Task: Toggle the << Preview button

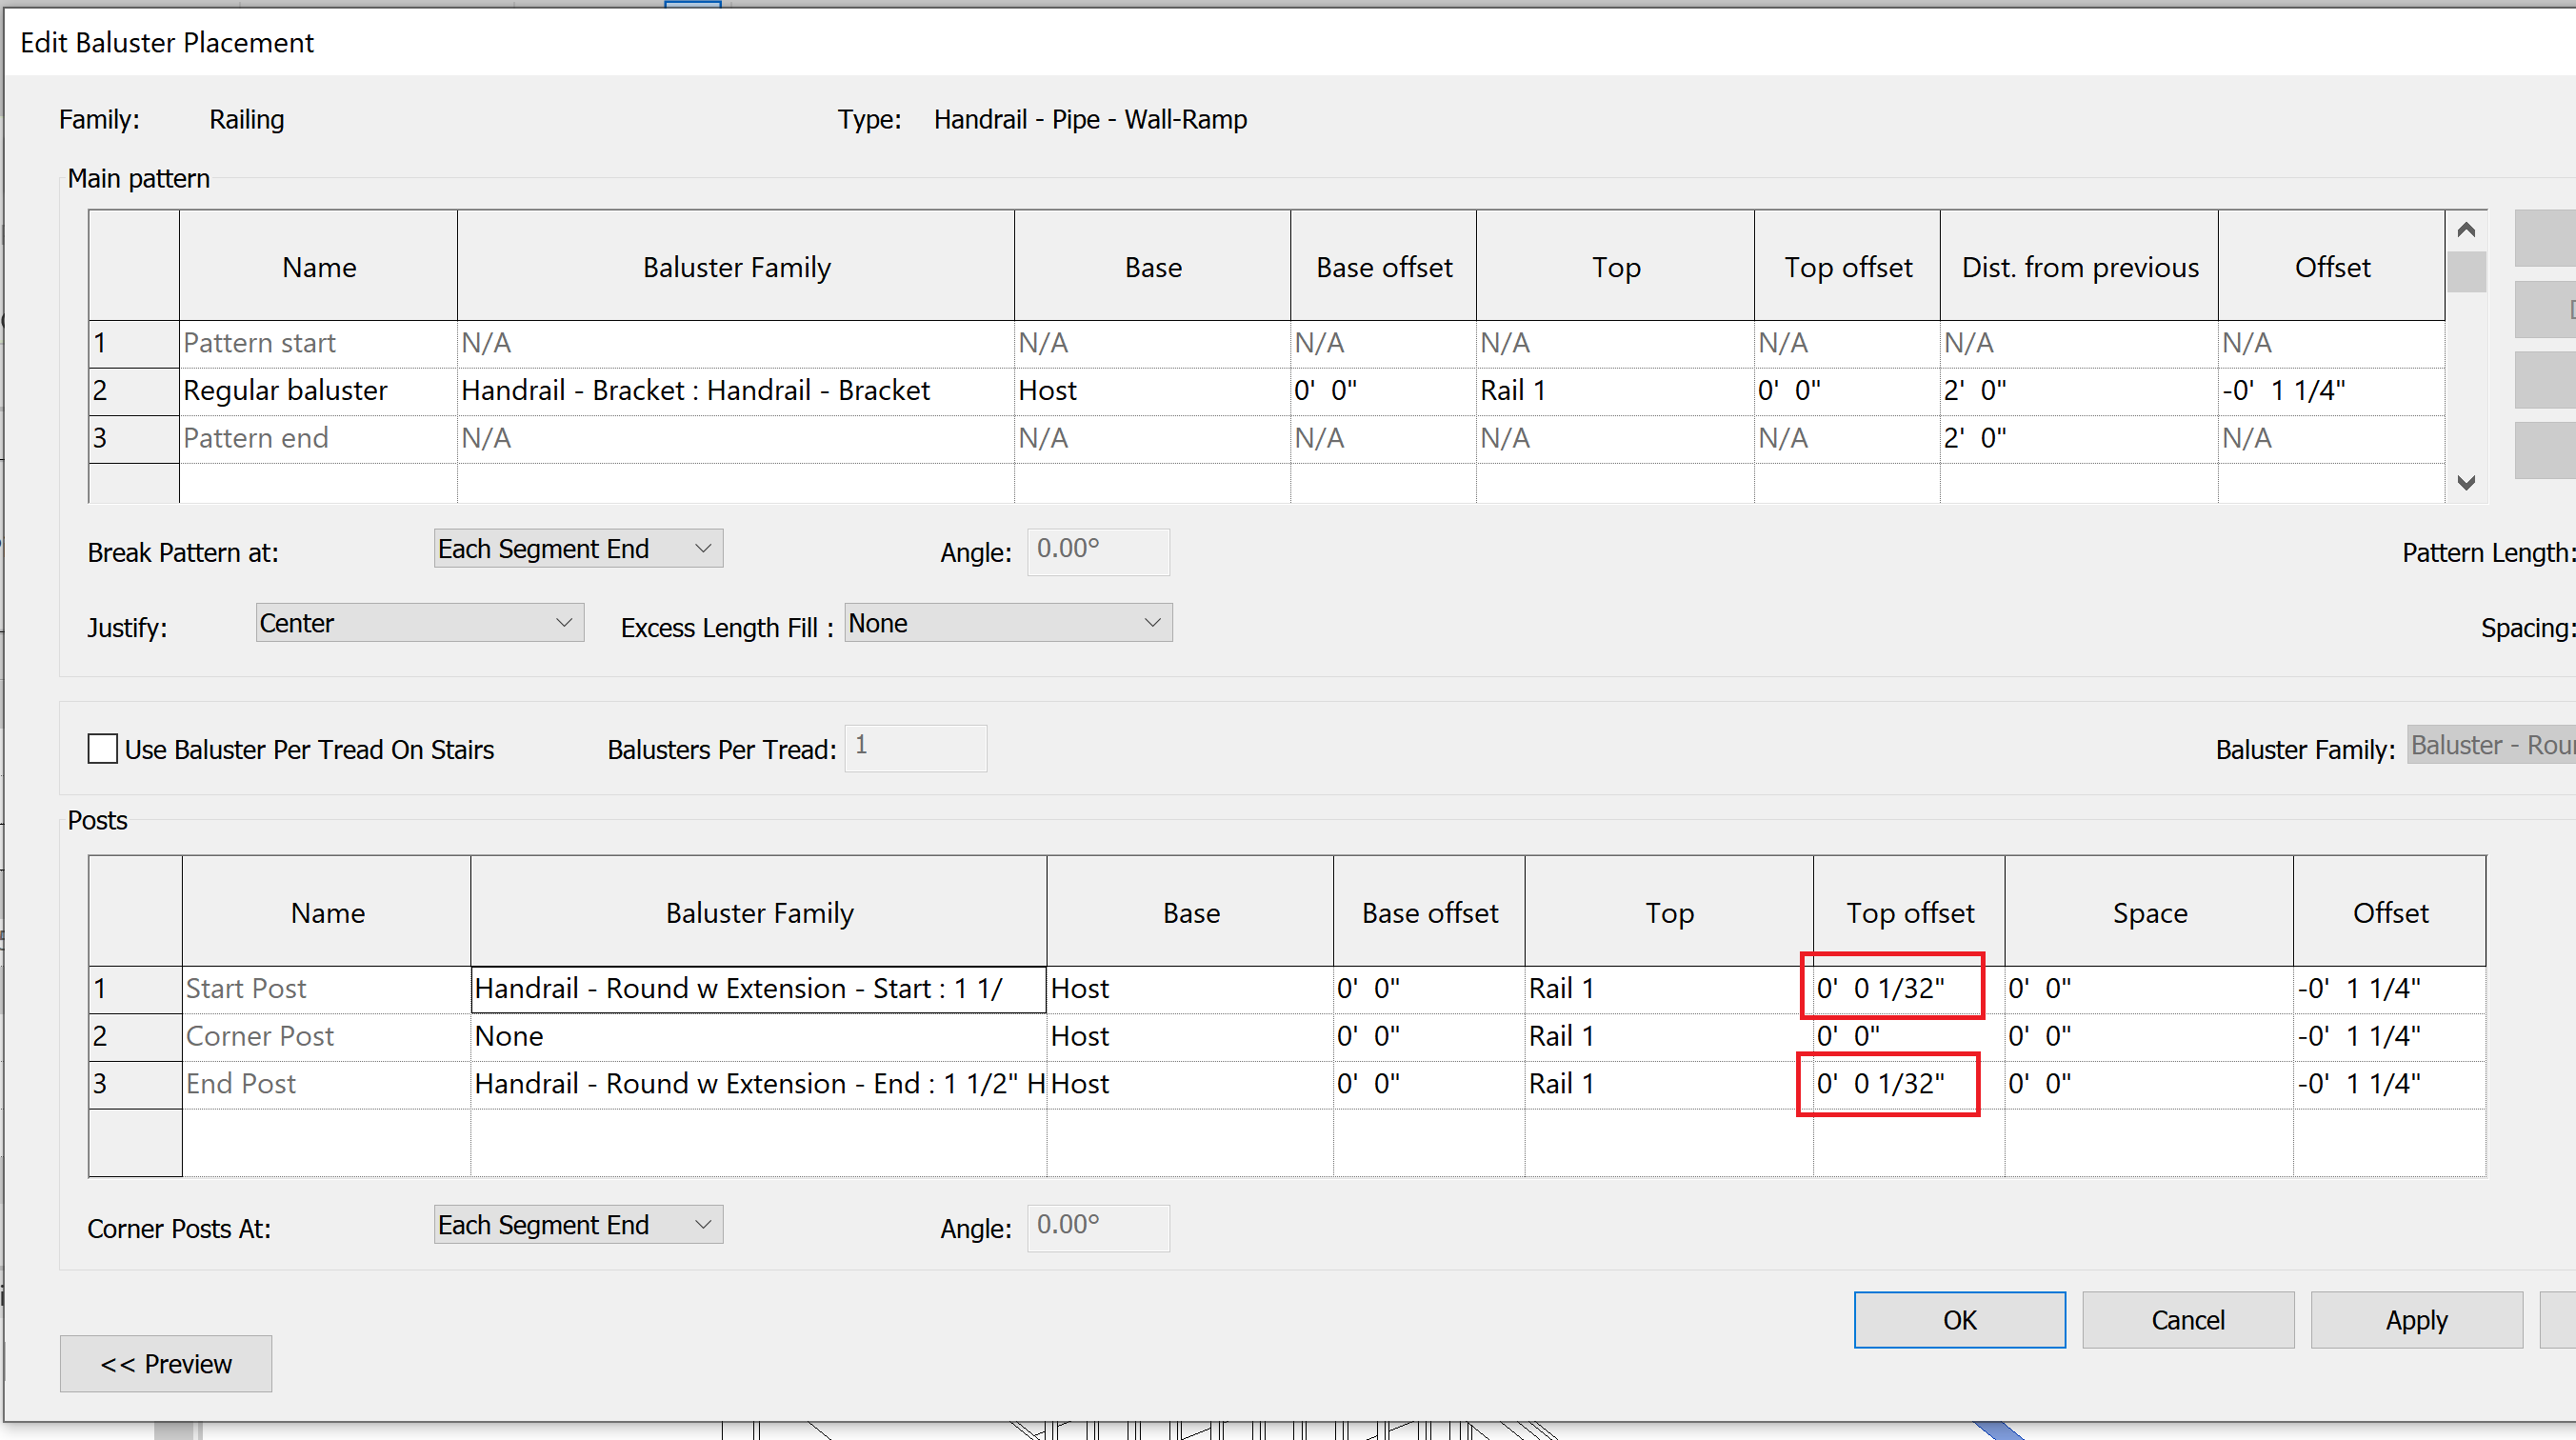Action: point(166,1364)
